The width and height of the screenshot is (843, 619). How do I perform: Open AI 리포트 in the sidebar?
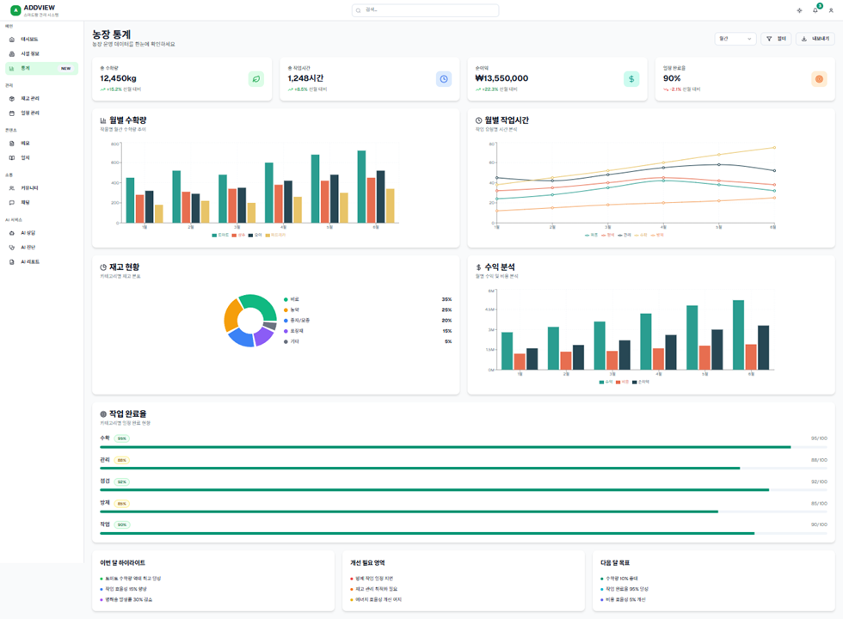(30, 262)
